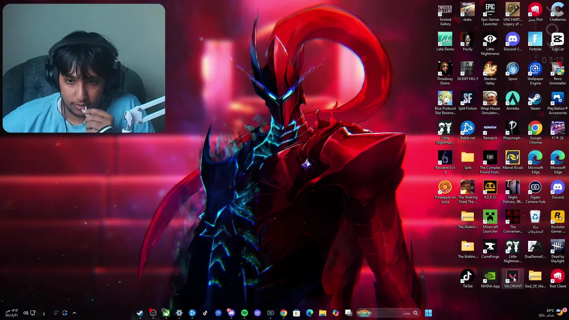Image resolution: width=569 pixels, height=320 pixels.
Task: Open the God_Of_Wa... zipped folder
Action: (535, 279)
